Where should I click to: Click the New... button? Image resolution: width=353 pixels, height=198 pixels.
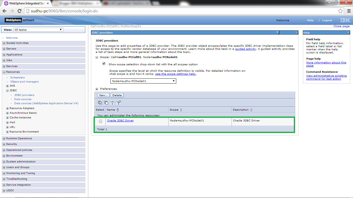click(103, 95)
